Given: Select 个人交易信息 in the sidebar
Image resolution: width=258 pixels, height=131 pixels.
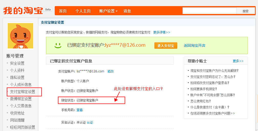Looking at the screenshot, I should (21, 106).
